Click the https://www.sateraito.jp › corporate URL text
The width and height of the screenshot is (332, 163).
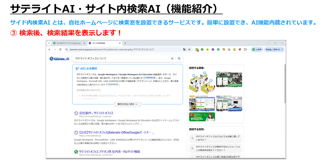[95, 116]
